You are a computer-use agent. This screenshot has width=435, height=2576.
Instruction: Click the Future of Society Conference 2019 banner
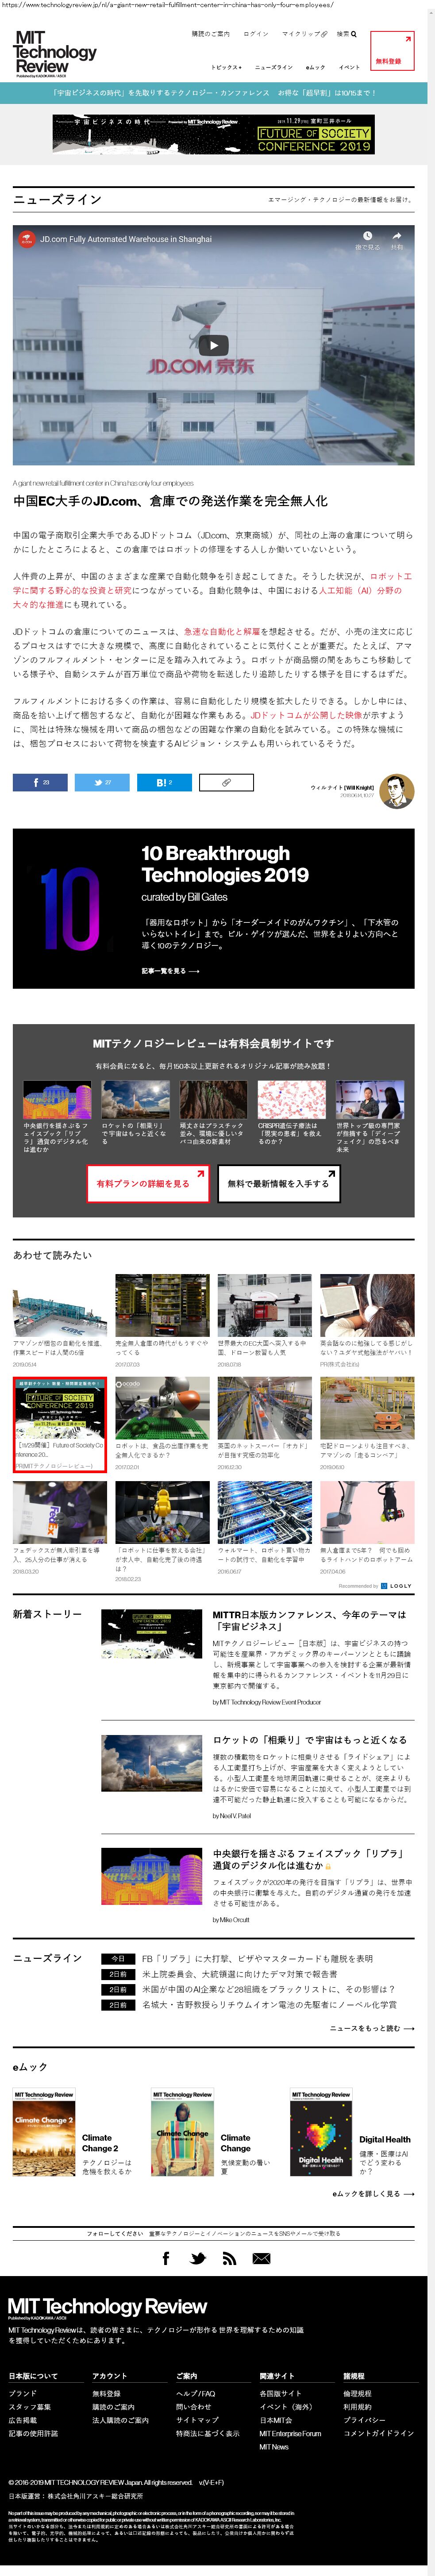(214, 134)
